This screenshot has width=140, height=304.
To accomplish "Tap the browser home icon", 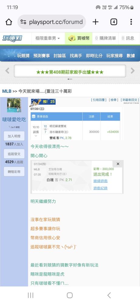I will [9, 22].
